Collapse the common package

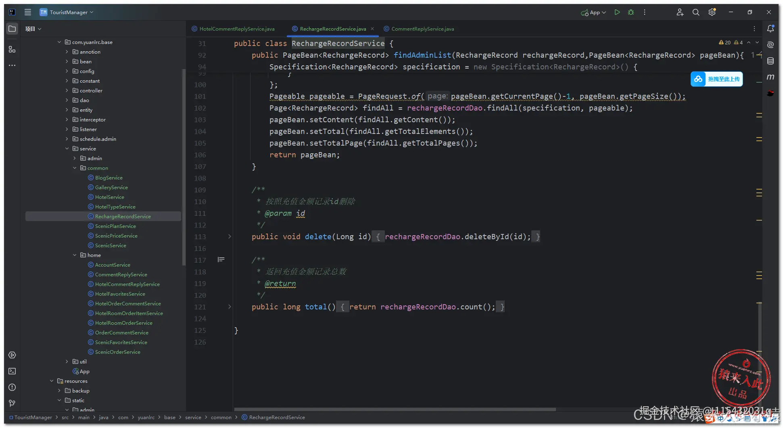75,168
